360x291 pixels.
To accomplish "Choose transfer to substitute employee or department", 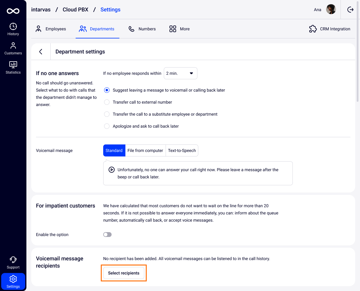I will tap(107, 114).
